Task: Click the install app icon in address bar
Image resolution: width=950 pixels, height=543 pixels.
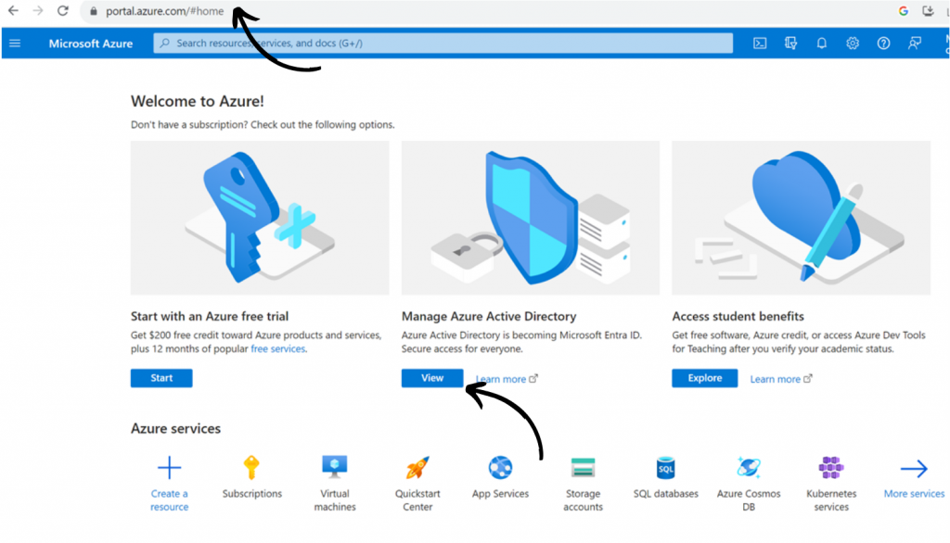Action: (928, 11)
